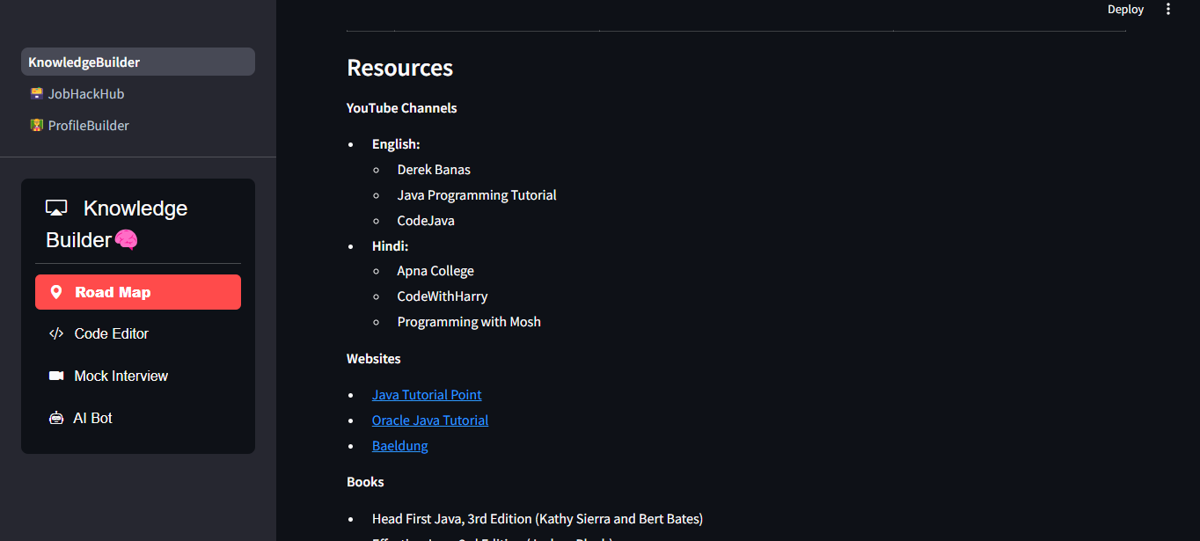
Task: Open the Java Tutorial Point link
Action: tap(427, 395)
